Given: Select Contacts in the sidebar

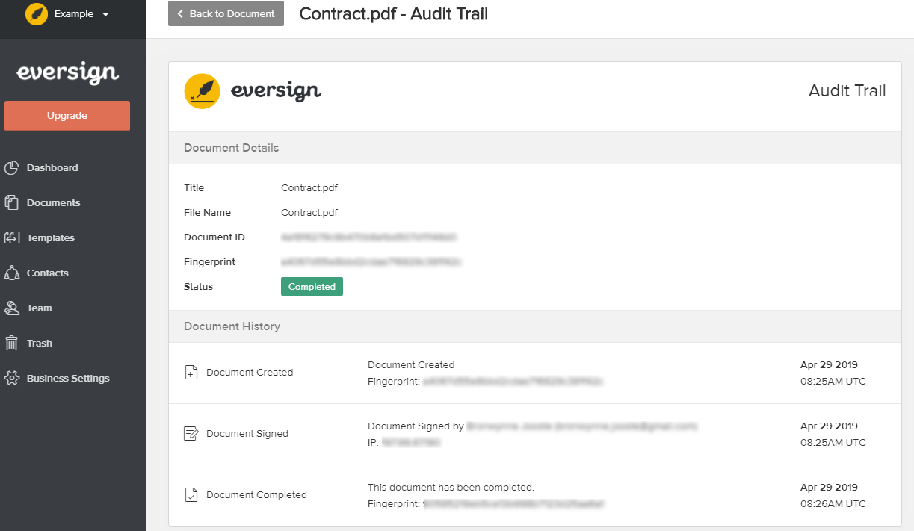Looking at the screenshot, I should (48, 273).
